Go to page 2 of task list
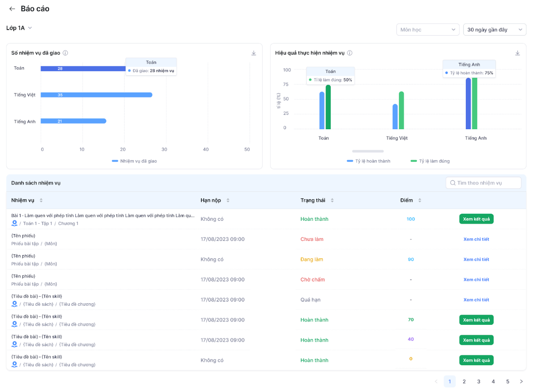This screenshot has width=534, height=392. pos(464,382)
